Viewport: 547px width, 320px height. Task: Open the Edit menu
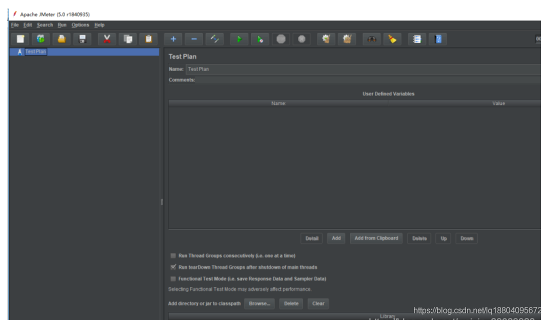27,25
